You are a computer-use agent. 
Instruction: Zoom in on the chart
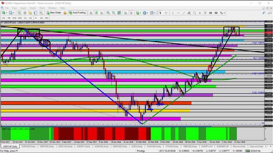(x=108, y=13)
